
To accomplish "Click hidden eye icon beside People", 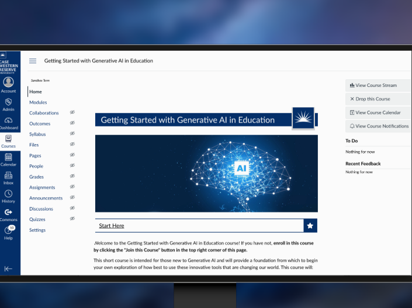I will click(72, 165).
